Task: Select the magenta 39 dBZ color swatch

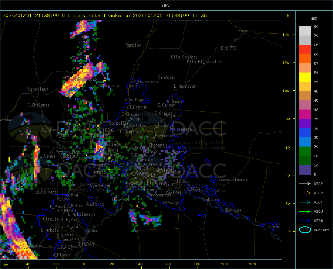Action: point(305,114)
